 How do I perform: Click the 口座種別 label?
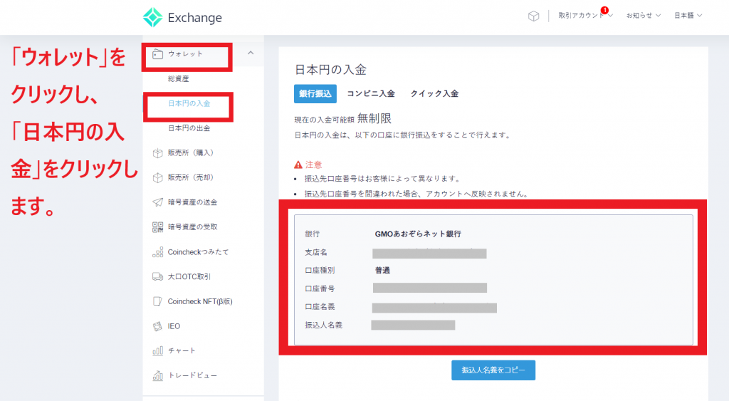(320, 270)
